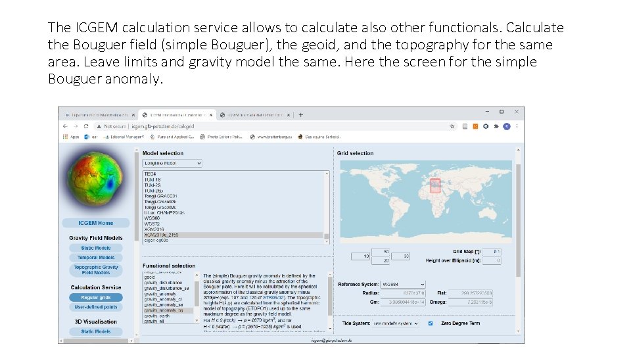Click the Height over Ellipsoid field
The height and width of the screenshot is (355, 631).
coord(492,261)
